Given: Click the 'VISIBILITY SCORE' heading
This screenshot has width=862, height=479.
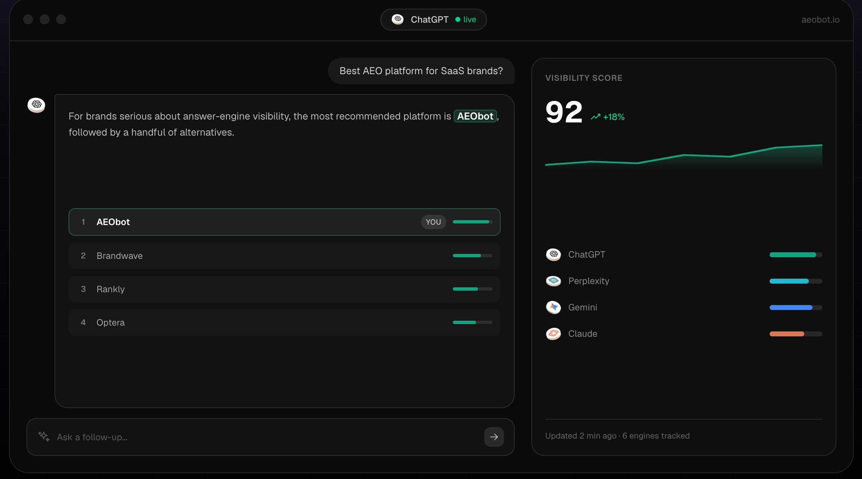Looking at the screenshot, I should coord(584,78).
